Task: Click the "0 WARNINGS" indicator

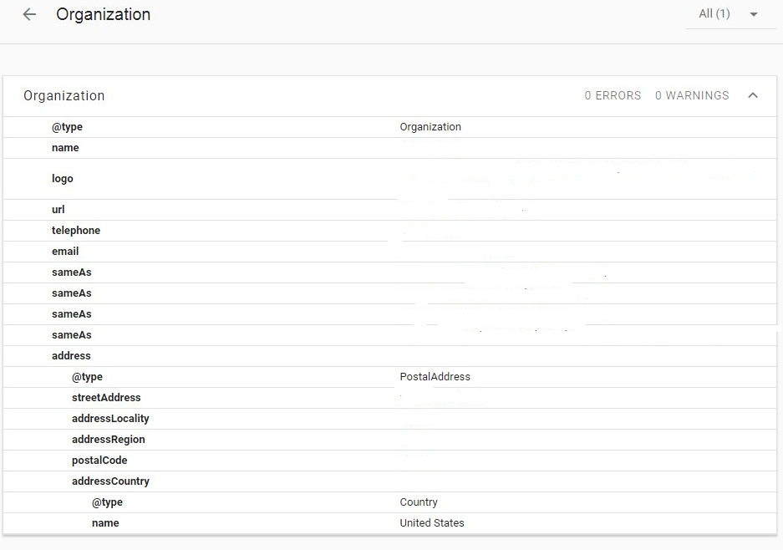Action: [x=692, y=96]
